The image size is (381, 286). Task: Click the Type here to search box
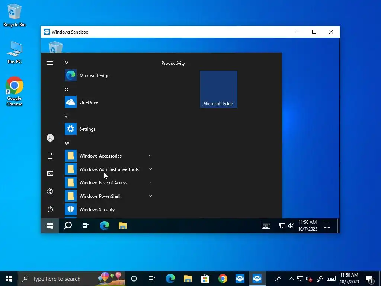pos(71,279)
